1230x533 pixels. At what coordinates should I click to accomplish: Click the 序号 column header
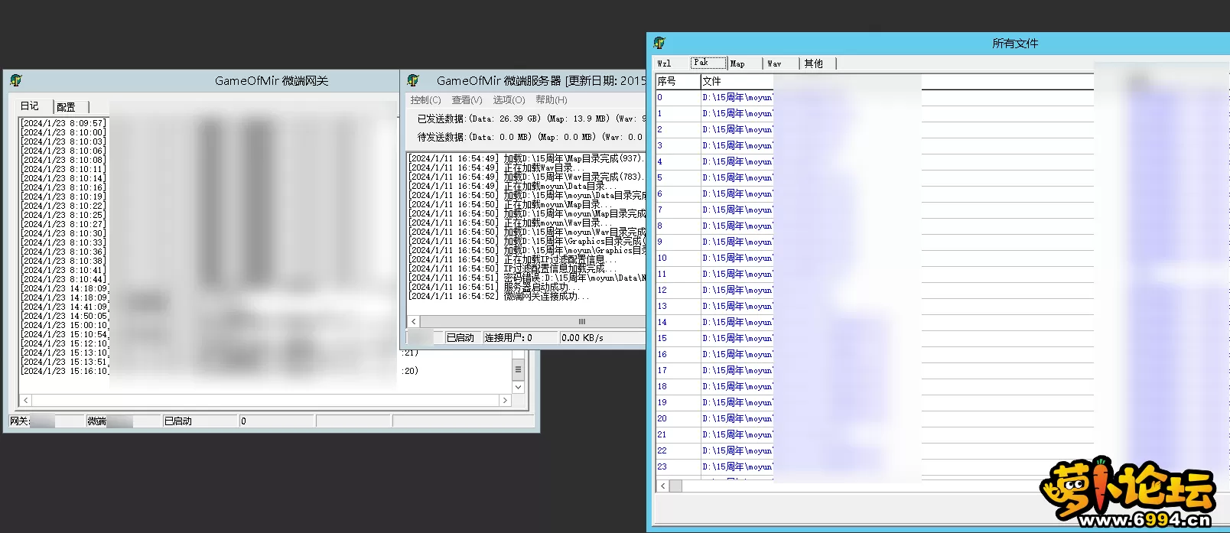coord(678,81)
